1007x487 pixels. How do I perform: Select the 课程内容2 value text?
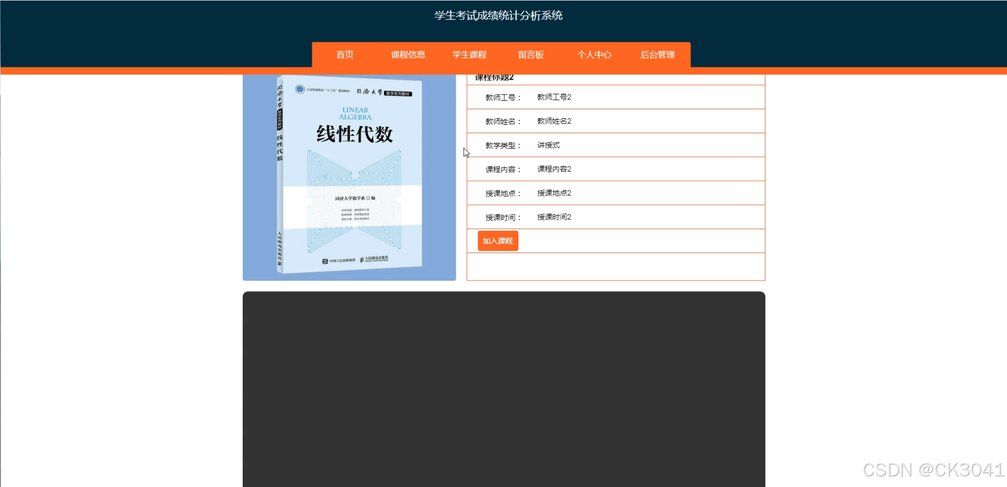coord(554,169)
